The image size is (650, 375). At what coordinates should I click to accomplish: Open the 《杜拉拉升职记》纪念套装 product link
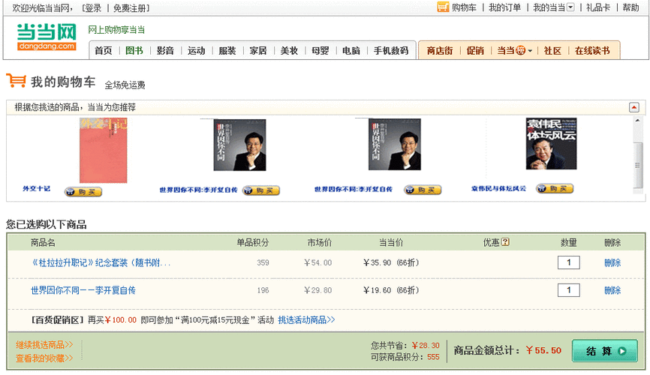click(101, 262)
